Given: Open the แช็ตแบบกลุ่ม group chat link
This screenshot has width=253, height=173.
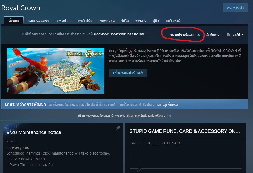Looking at the screenshot, I should pyautogui.click(x=192, y=35).
